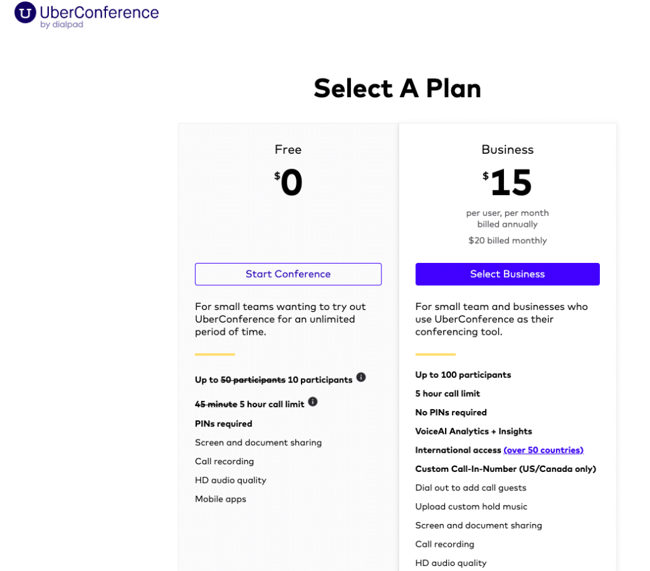Click Upload custom hold music feature

coord(472,507)
